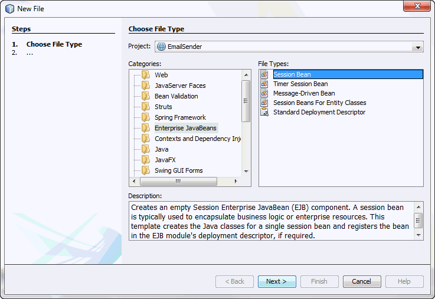Click the Contexts and Dependency Injection folder icon
Image resolution: width=435 pixels, height=299 pixels.
(146, 139)
